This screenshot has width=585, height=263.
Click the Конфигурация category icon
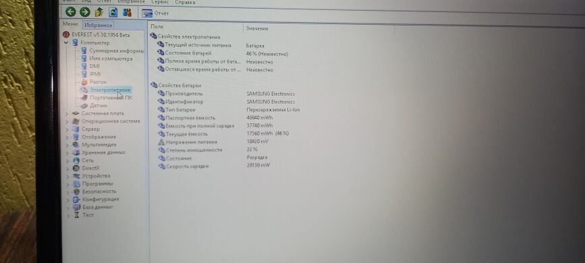(76, 199)
